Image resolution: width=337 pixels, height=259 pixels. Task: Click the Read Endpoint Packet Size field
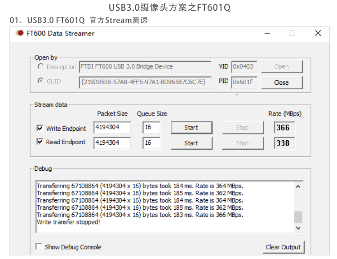112,143
